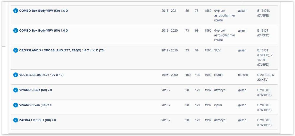This screenshot has height=136, width=295.
Task: Select VIVARO C Bus (K0) 2.0 model name
Action: (x=37, y=90)
